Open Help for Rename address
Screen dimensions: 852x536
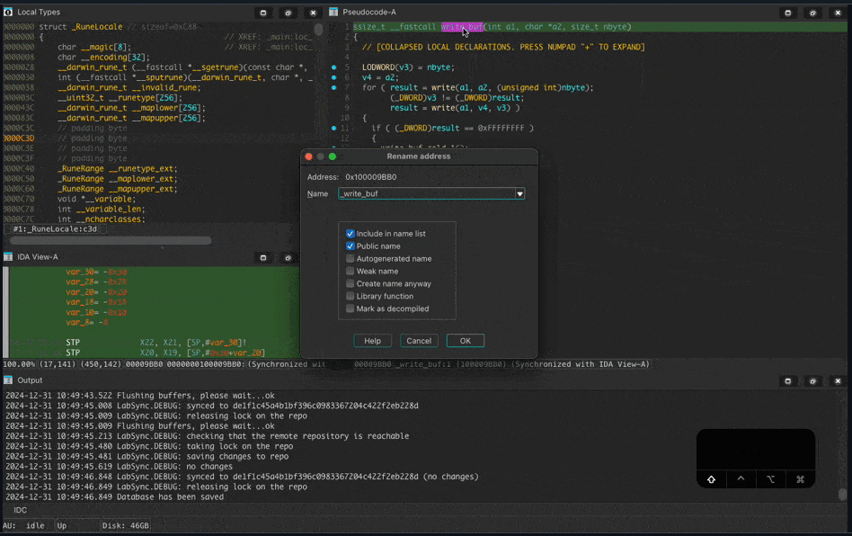(372, 341)
